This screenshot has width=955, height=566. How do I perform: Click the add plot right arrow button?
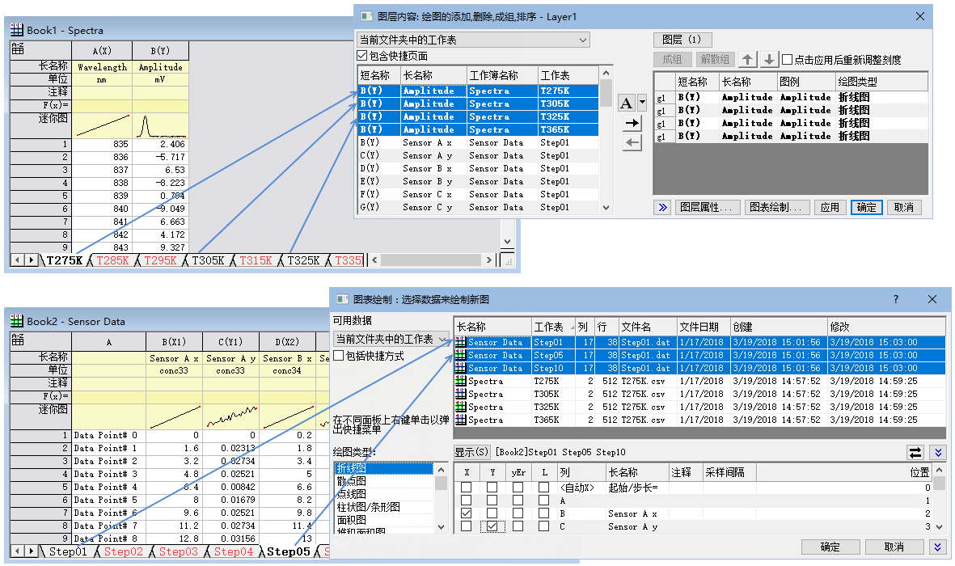tap(632, 123)
